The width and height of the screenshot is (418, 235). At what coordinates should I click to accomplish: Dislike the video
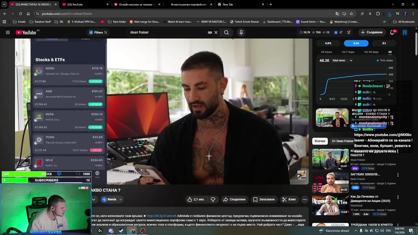coord(213,199)
